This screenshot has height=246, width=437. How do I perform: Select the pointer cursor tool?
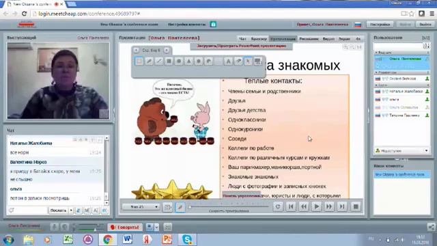[248, 61]
